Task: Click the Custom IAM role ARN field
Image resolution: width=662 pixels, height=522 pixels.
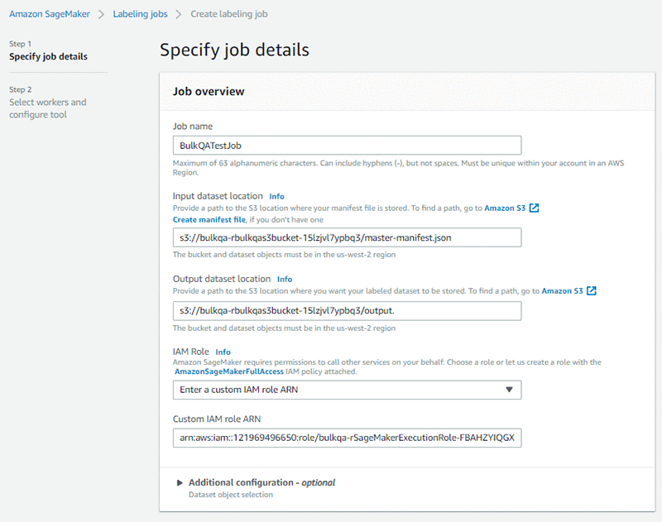Action: (347, 438)
